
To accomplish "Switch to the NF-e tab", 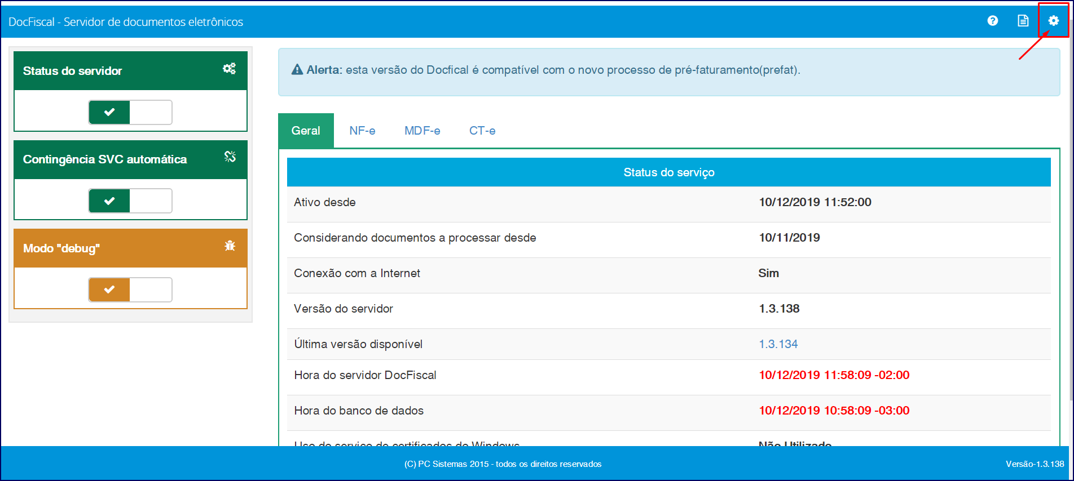I will click(362, 131).
